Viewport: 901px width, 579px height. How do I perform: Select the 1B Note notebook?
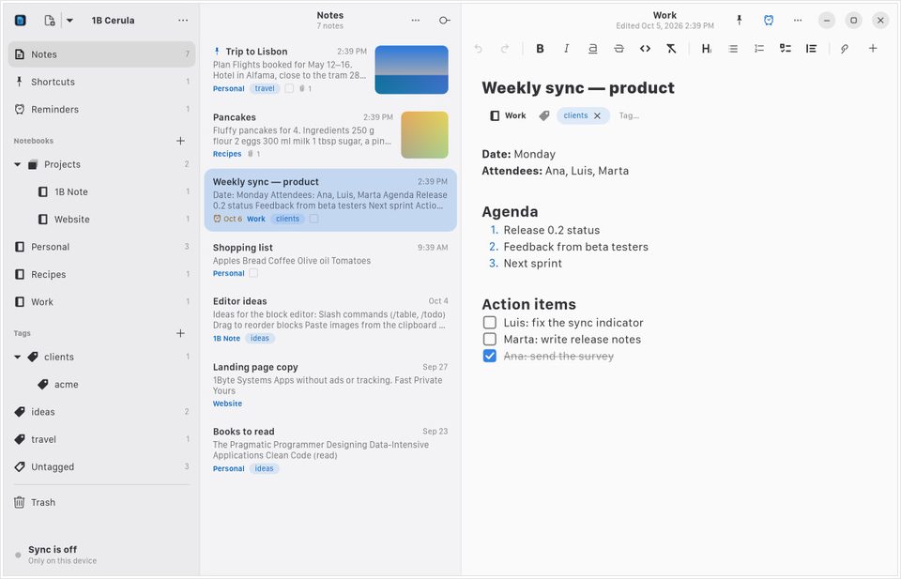click(x=101, y=191)
